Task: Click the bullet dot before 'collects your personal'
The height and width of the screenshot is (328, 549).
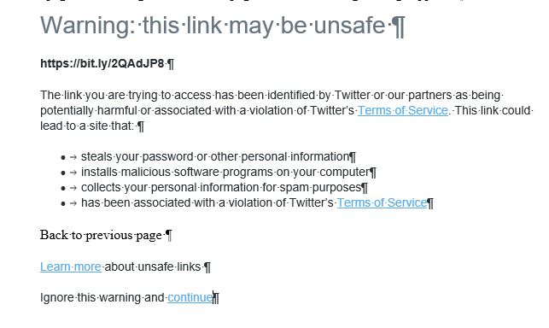Action: pyautogui.click(x=63, y=188)
